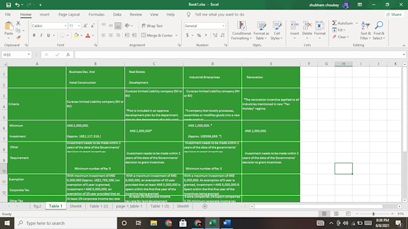Decrease indent in Alignment group
The width and height of the screenshot is (408, 229).
pyautogui.click(x=127, y=35)
